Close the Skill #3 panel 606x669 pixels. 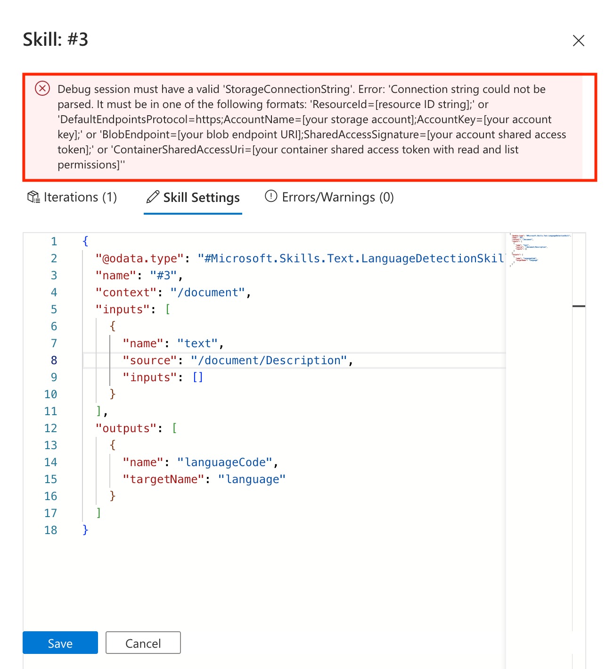tap(578, 41)
